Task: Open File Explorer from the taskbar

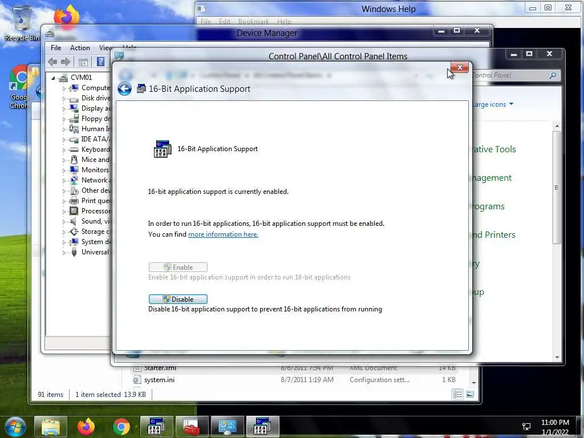Action: (51, 427)
